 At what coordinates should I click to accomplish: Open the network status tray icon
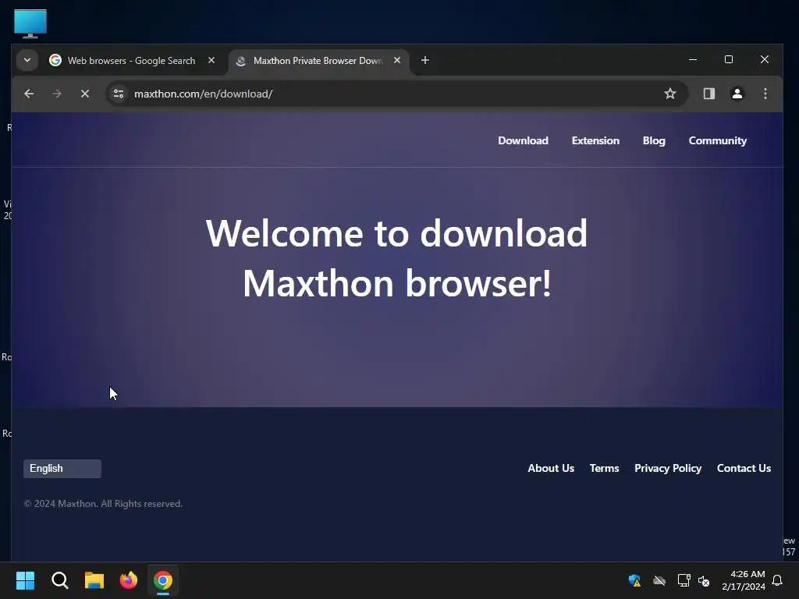[x=684, y=580]
